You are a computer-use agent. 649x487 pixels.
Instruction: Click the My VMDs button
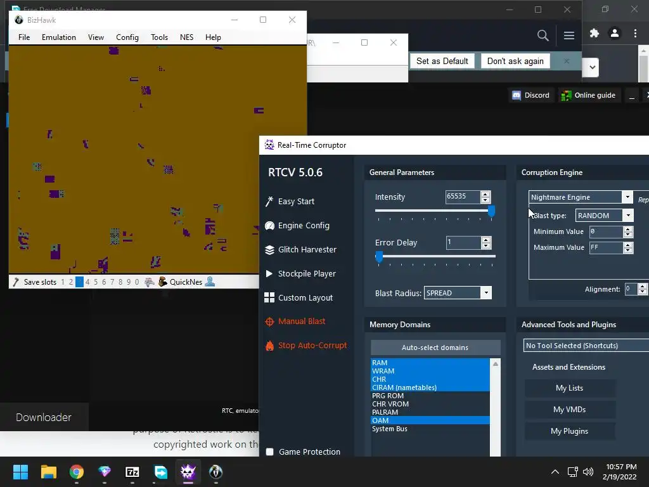[x=570, y=410]
